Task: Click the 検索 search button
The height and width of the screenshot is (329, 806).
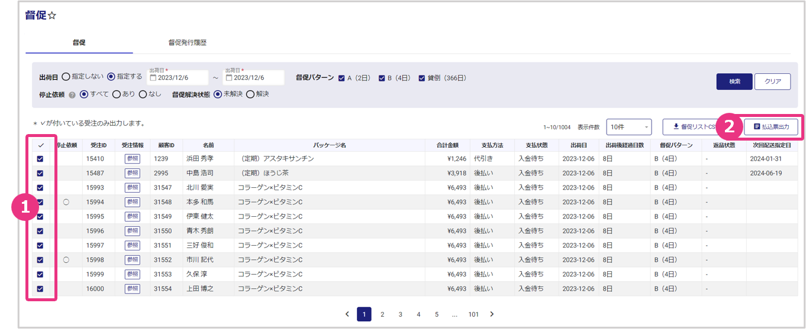Action: pyautogui.click(x=734, y=82)
